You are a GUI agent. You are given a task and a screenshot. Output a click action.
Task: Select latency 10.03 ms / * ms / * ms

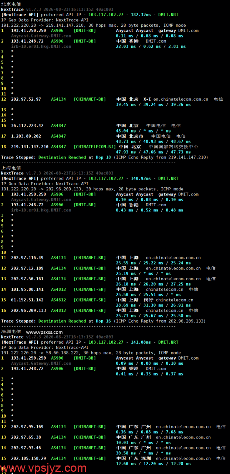tap(143, 443)
